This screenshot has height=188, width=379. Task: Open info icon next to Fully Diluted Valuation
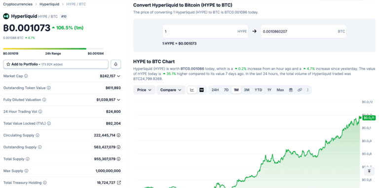click(44, 99)
